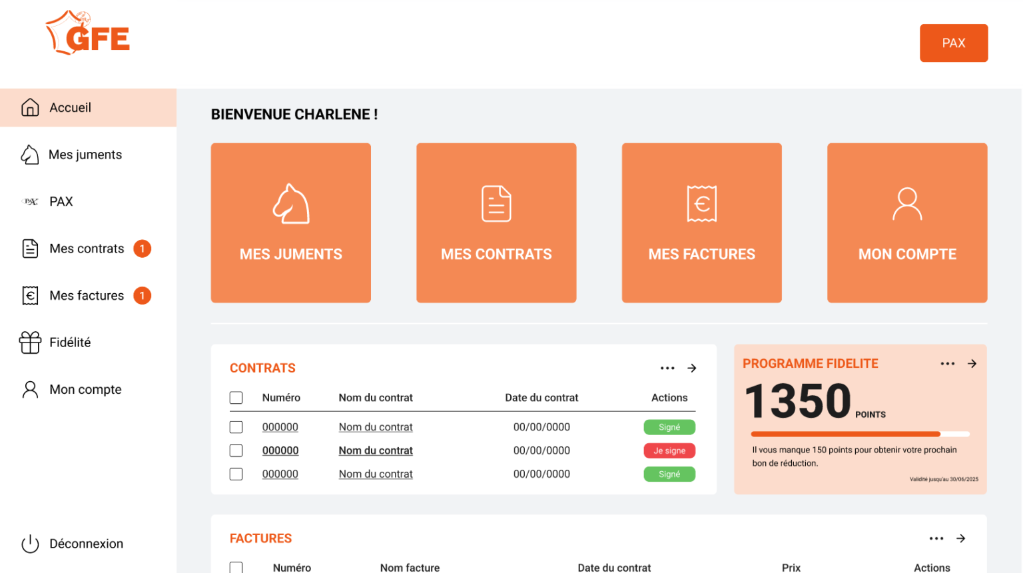
Task: Toggle the select-all checkbox in Contrats header
Action: pyautogui.click(x=236, y=398)
